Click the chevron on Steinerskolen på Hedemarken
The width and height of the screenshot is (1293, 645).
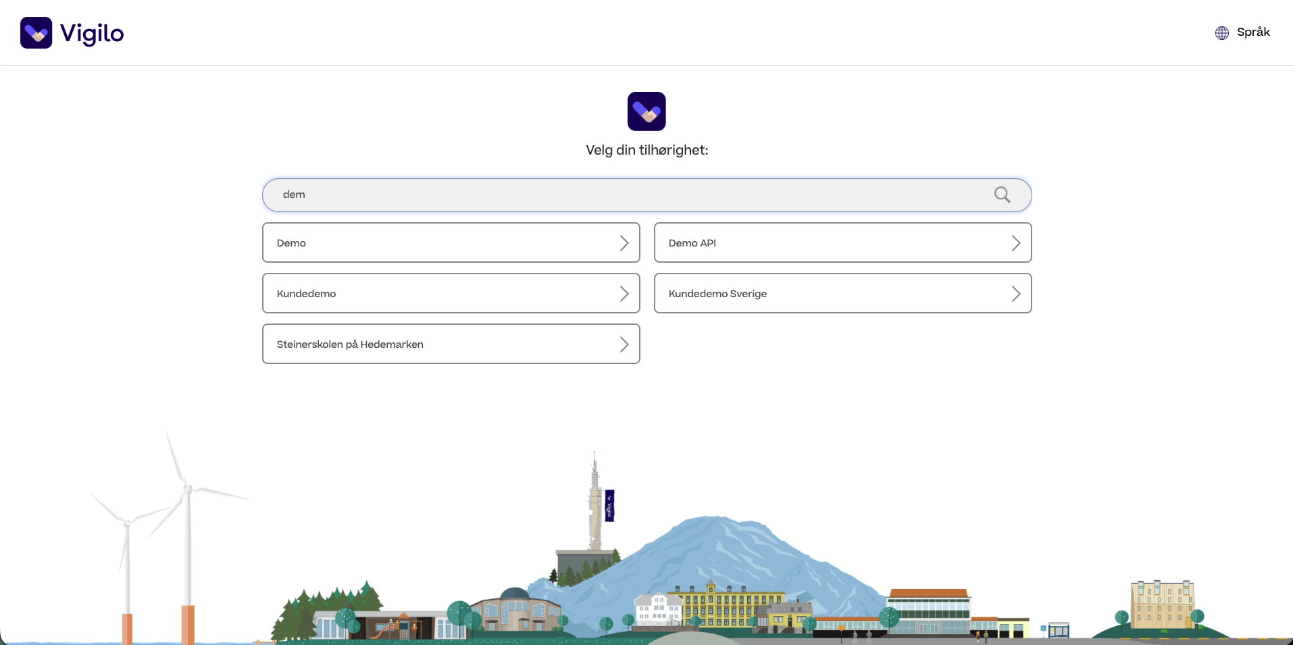point(624,344)
